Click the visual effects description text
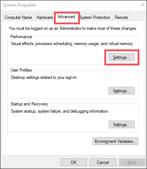This screenshot has width=147, height=169. [x=72, y=44]
